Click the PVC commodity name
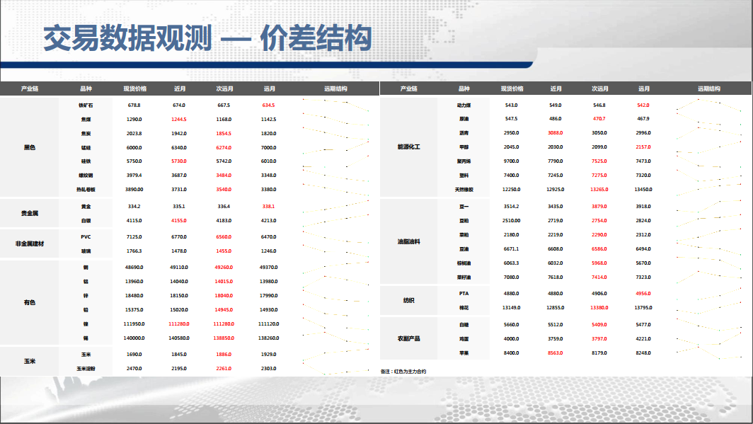 click(86, 236)
